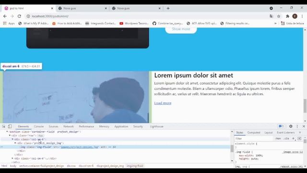The image size is (307, 173).
Task: Open the Event Listeners tab
Action: point(286,133)
